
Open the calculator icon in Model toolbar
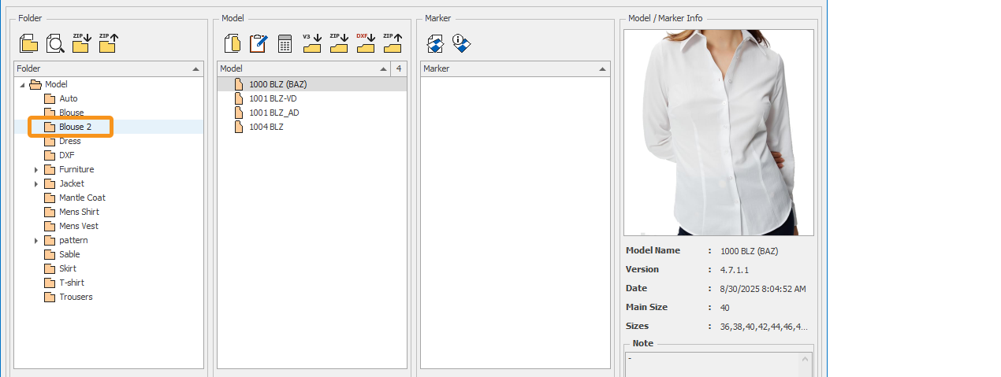pyautogui.click(x=285, y=44)
